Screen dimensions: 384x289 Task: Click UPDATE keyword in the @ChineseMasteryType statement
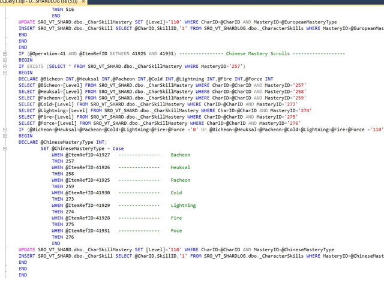26,250
